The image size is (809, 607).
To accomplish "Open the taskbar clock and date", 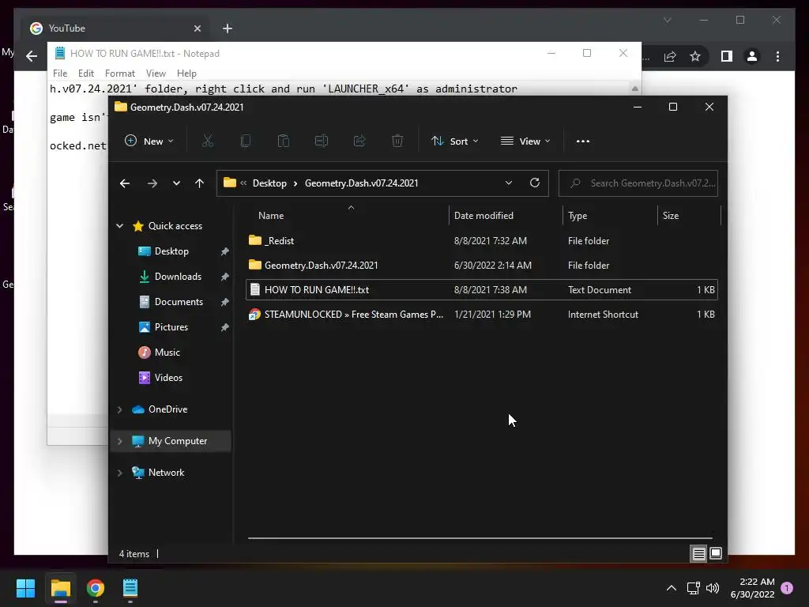I will 752,588.
